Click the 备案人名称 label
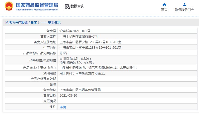The width and height of the screenshot is (199, 114). coord(48,37)
